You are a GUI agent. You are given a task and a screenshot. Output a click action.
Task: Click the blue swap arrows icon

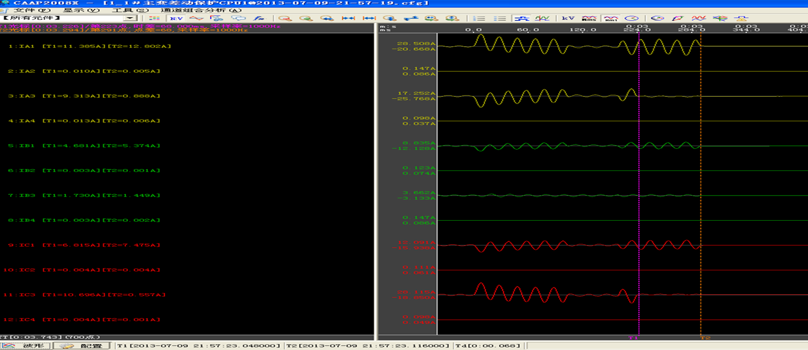pyautogui.click(x=411, y=18)
